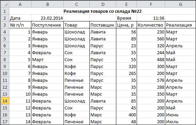Click the cell with price 400

[x=126, y=115]
